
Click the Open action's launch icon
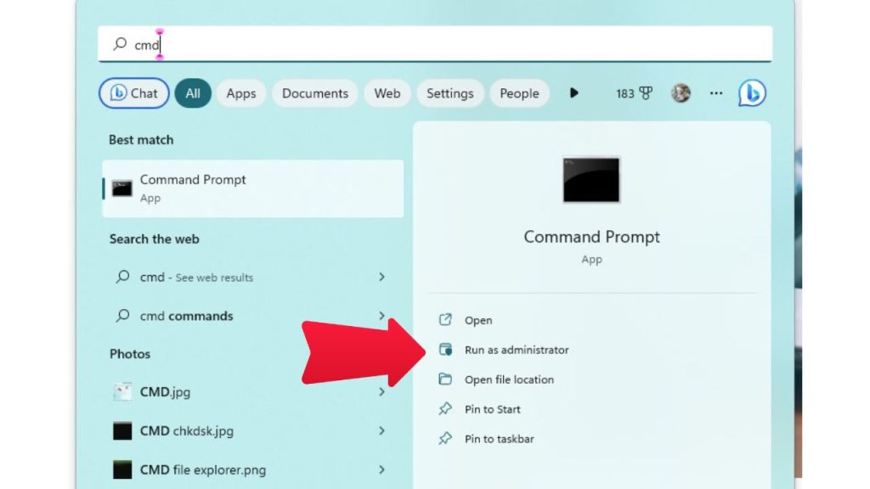coord(445,320)
